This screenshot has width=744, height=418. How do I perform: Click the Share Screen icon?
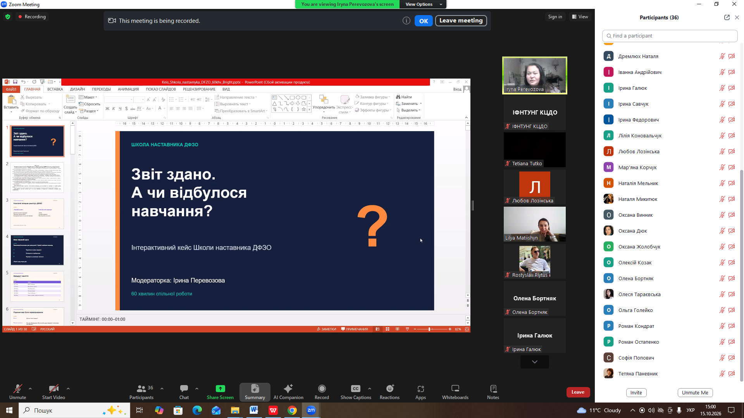click(x=220, y=389)
